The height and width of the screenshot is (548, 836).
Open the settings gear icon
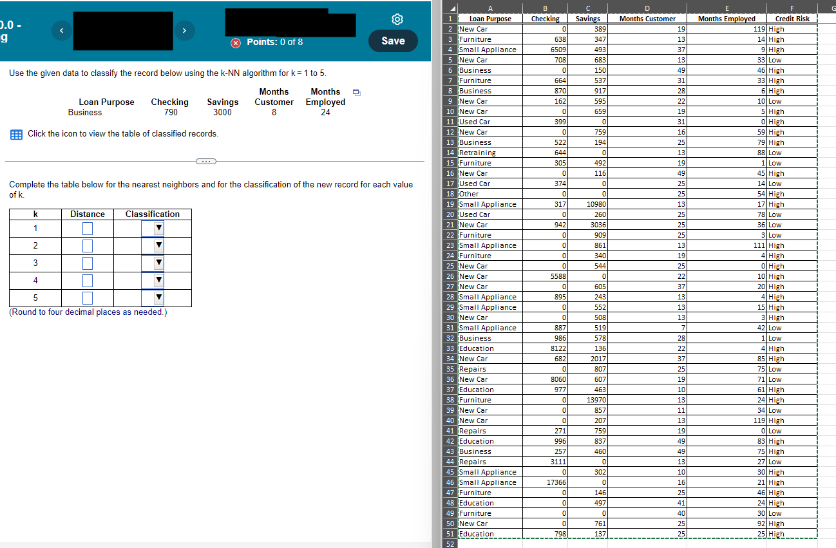[x=397, y=19]
